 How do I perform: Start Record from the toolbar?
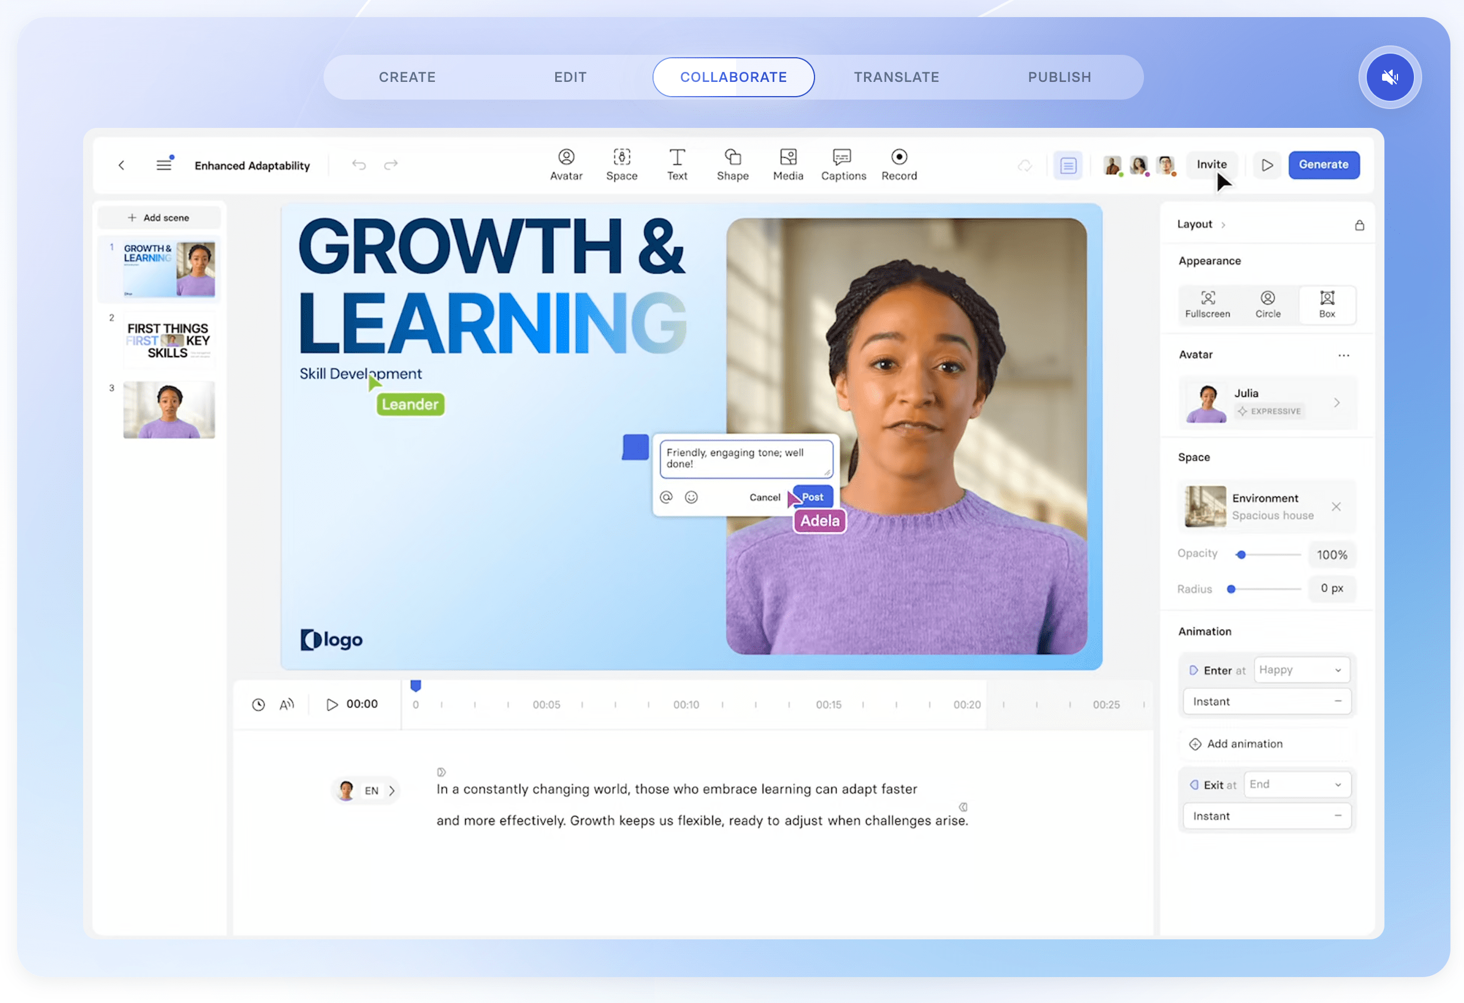pyautogui.click(x=899, y=165)
